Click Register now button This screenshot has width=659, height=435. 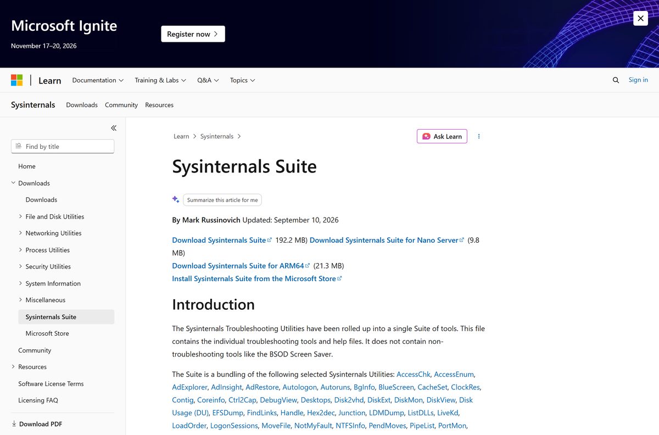tap(193, 34)
